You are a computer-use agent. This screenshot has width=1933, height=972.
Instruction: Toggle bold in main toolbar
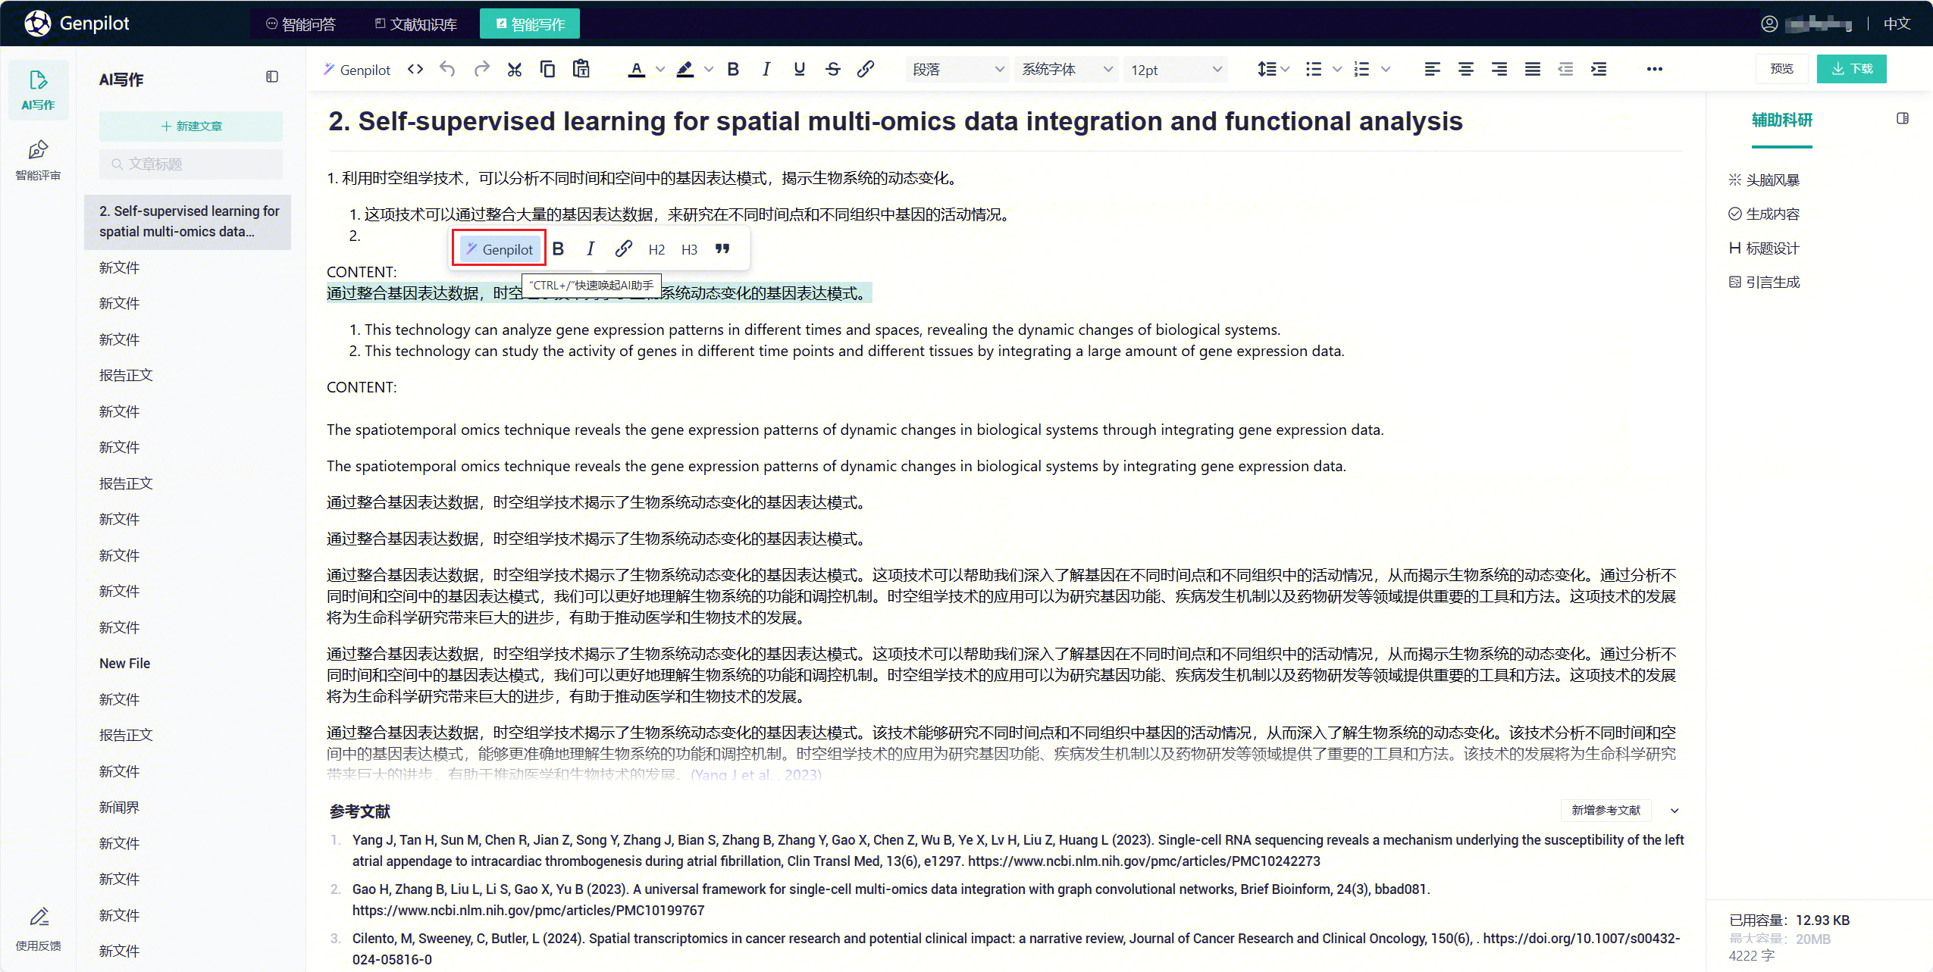click(733, 70)
